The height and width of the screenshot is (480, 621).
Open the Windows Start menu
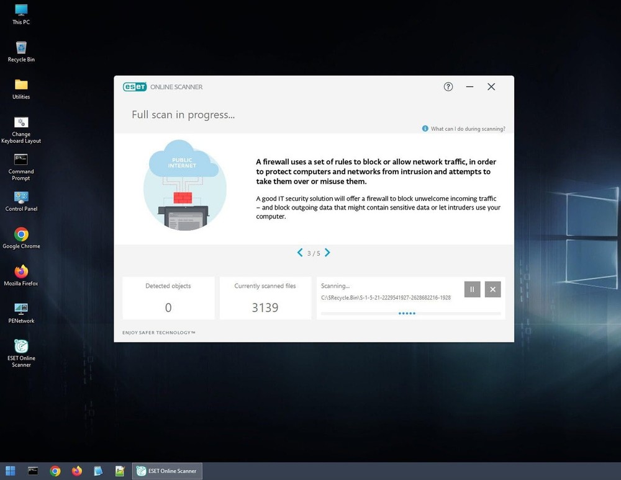(11, 471)
